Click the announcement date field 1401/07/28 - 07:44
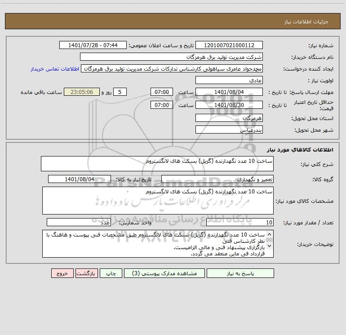This screenshot has height=335, width=346. (93, 45)
